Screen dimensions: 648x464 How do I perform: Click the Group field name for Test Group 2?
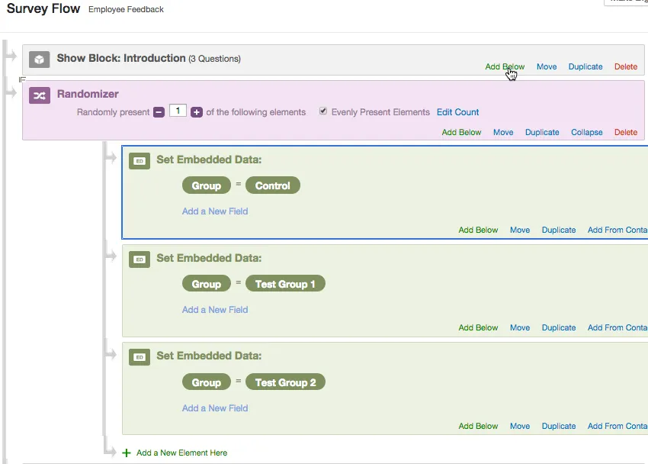coord(206,382)
